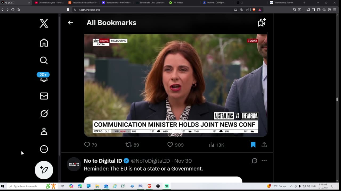Switch to Wallets CoinSpot tab
The height and width of the screenshot is (191, 341).
217,3
